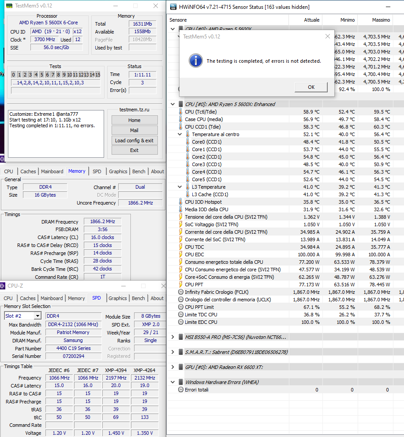
Task: Click the S.M.A.R.T. Sabrent chip icon
Action: click(x=180, y=352)
